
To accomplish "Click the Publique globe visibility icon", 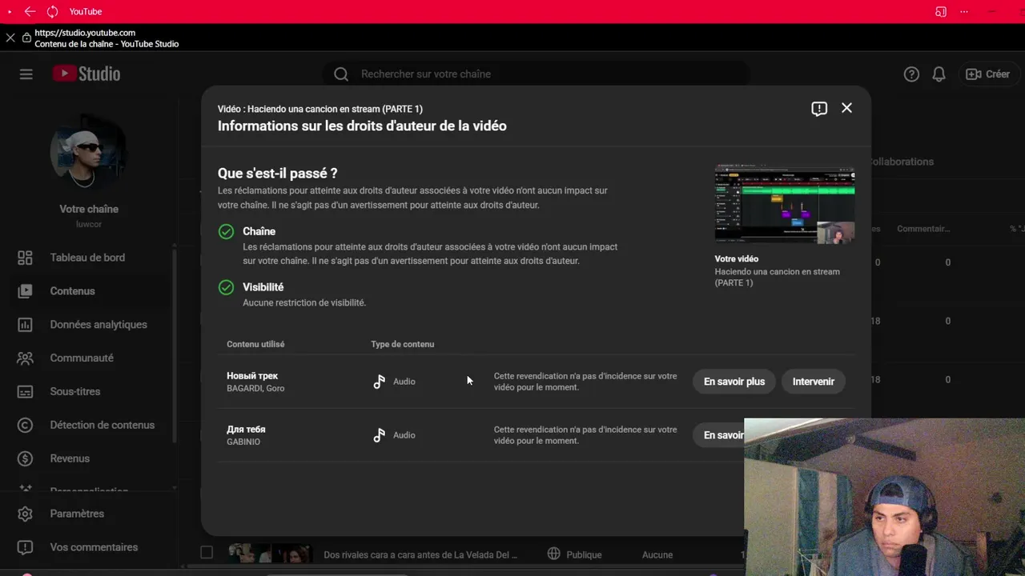I will point(553,554).
